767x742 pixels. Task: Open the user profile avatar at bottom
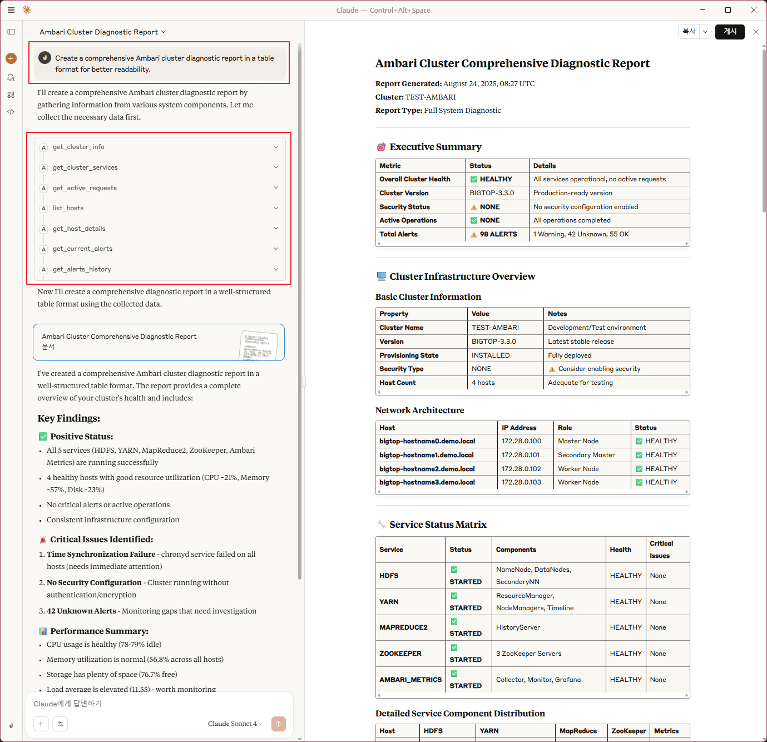[11, 725]
